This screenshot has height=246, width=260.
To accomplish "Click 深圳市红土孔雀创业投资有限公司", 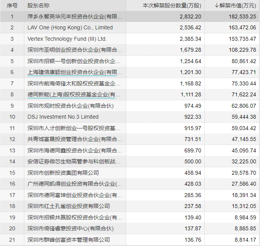I will pyautogui.click(x=69, y=206).
